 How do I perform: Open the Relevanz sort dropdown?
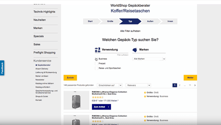click(138, 85)
